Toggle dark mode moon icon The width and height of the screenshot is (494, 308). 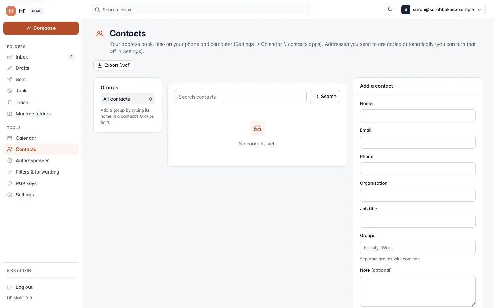390,9
